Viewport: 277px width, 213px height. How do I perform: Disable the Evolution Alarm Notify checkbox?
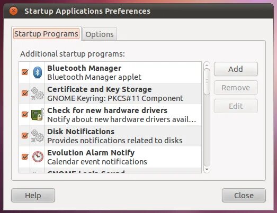(x=25, y=156)
